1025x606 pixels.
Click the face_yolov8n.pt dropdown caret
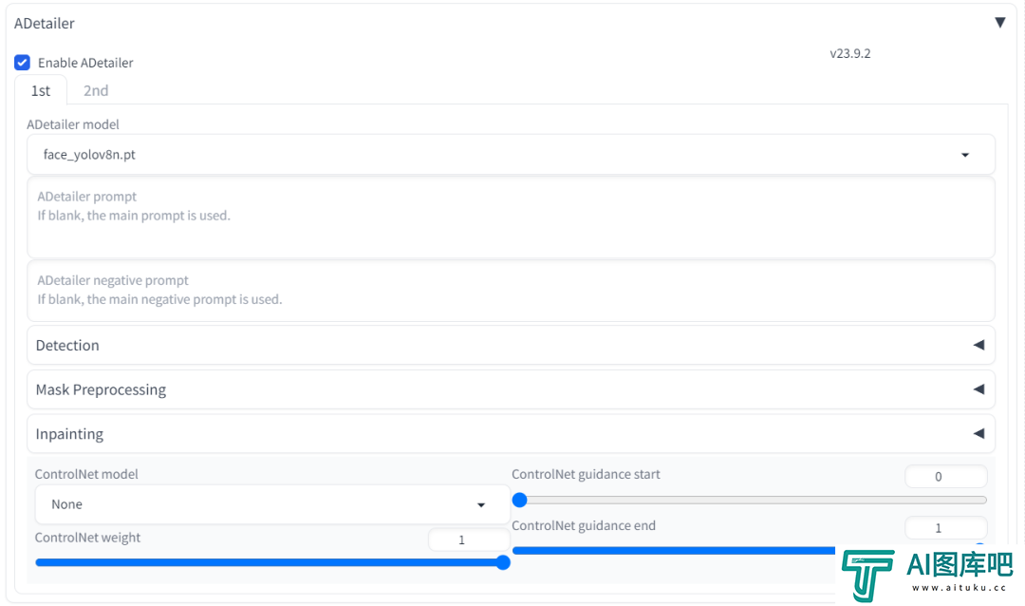tap(965, 155)
